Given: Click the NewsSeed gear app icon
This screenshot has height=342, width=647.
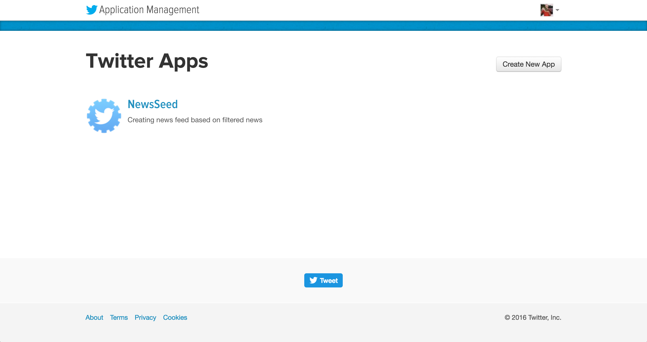Looking at the screenshot, I should (x=104, y=116).
